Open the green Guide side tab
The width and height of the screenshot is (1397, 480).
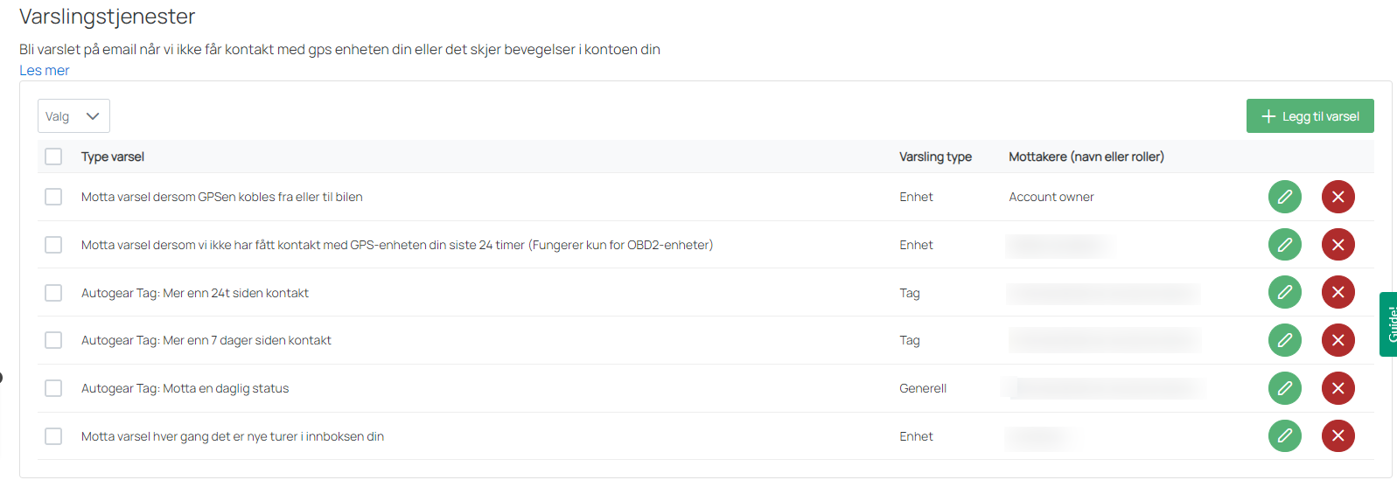[x=1388, y=324]
